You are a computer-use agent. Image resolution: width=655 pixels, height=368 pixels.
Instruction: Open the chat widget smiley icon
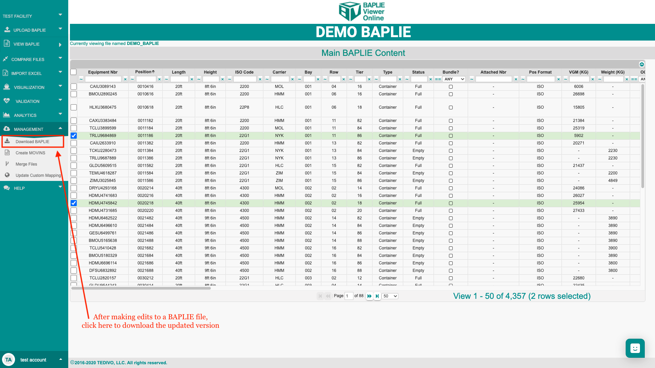click(x=635, y=348)
